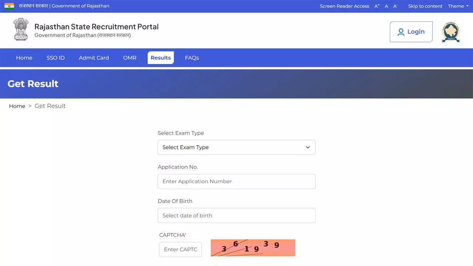Screen dimensions: 473x266
Task: Open the Select date of birth picker
Action: pyautogui.click(x=236, y=215)
